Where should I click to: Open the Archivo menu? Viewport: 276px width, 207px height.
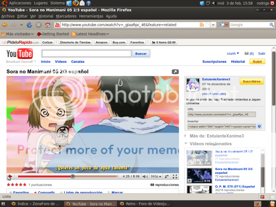click(8, 16)
